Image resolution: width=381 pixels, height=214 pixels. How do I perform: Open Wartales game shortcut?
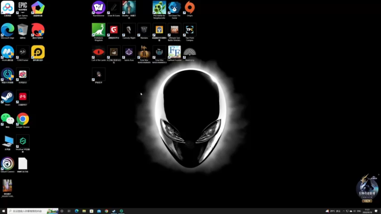click(x=144, y=31)
